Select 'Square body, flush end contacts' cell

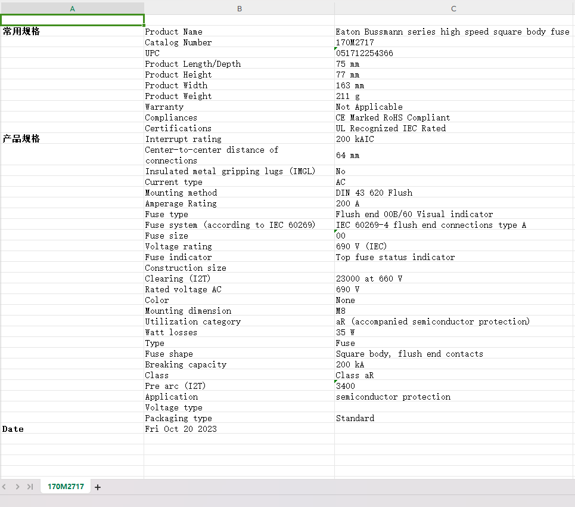click(x=454, y=354)
